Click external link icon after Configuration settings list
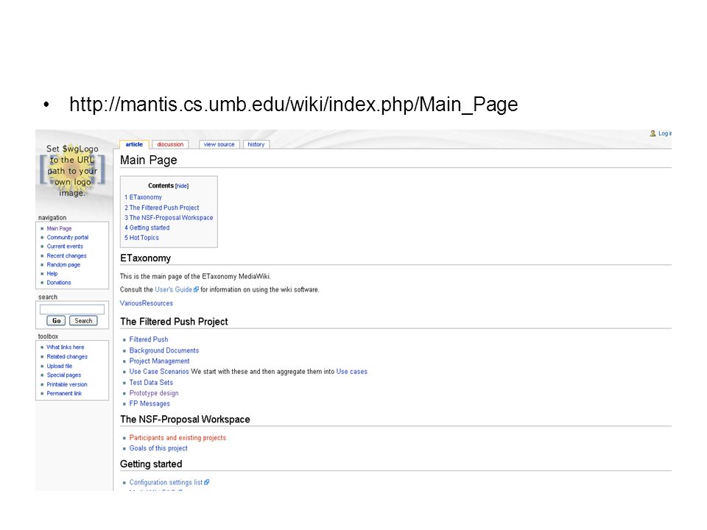Image resolution: width=707 pixels, height=530 pixels. click(x=206, y=482)
